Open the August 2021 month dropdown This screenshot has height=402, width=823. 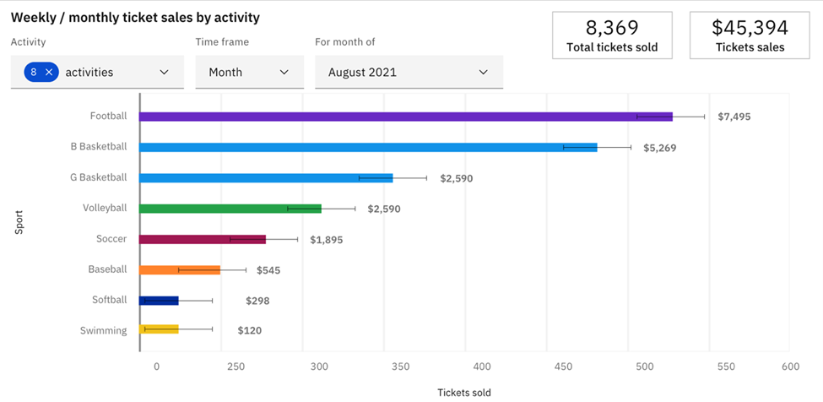pyautogui.click(x=409, y=72)
